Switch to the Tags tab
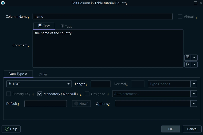 tap(66, 26)
